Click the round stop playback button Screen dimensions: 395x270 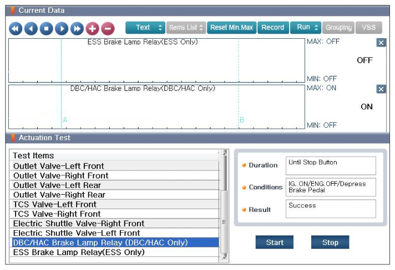[x=47, y=28]
